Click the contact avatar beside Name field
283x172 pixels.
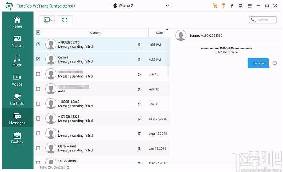(181, 35)
